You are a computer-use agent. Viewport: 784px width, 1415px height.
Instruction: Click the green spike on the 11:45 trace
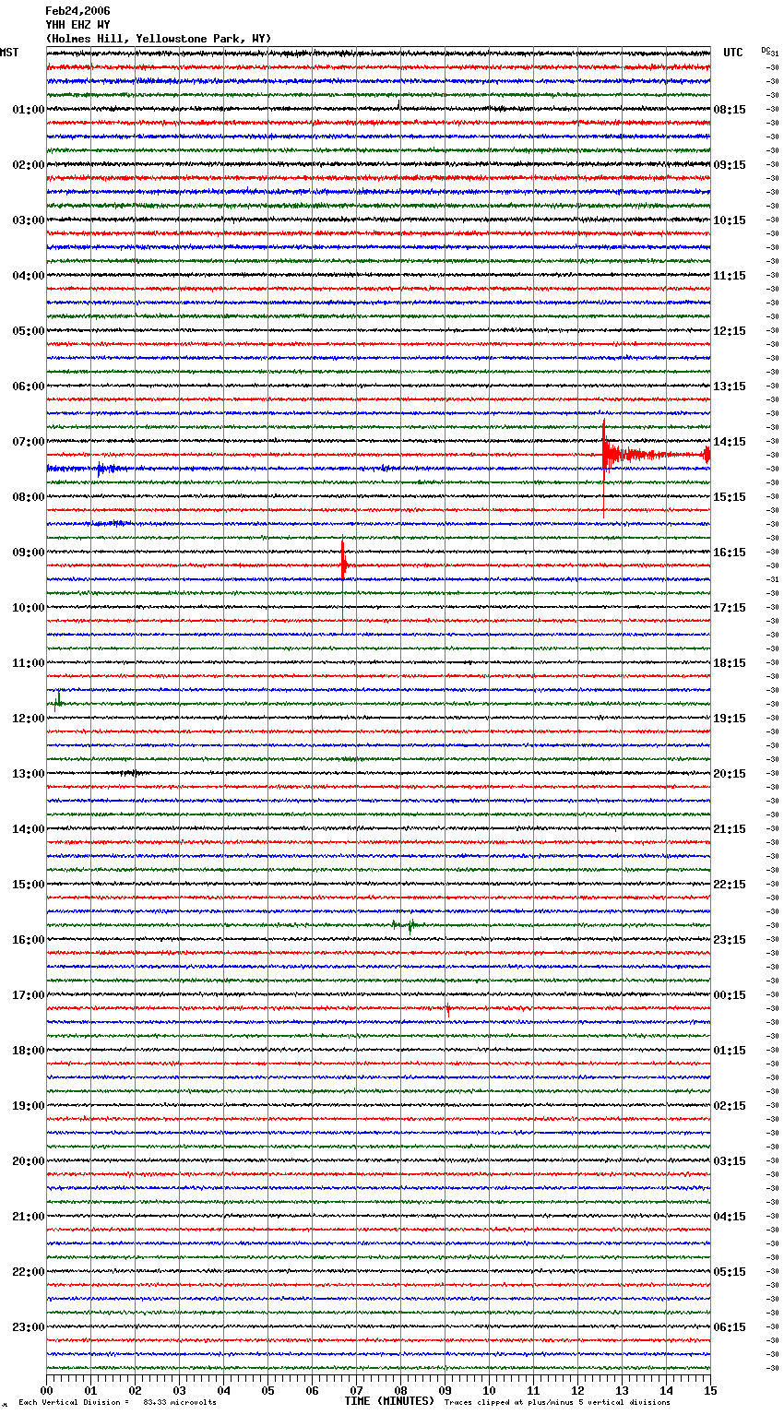click(58, 701)
